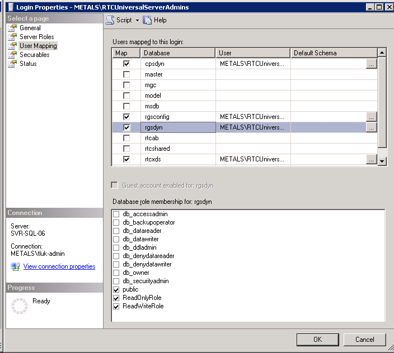394x353 pixels.
Task: Map the master database checkbox
Action: [126, 74]
